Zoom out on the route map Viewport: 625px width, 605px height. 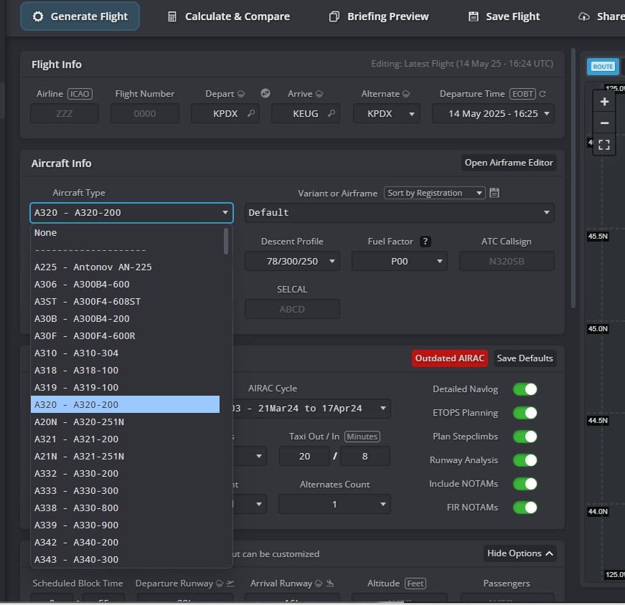(x=604, y=123)
